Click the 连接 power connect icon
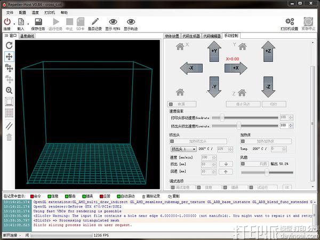 [x=6, y=22]
